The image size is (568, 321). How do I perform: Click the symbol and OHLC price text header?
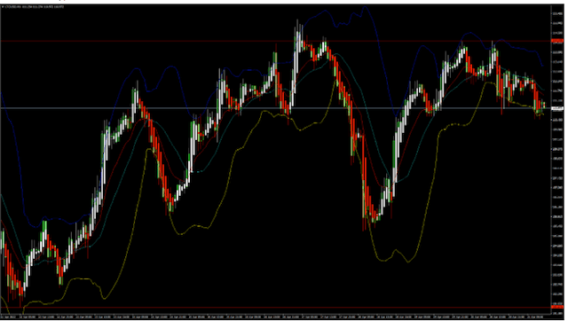click(x=35, y=7)
